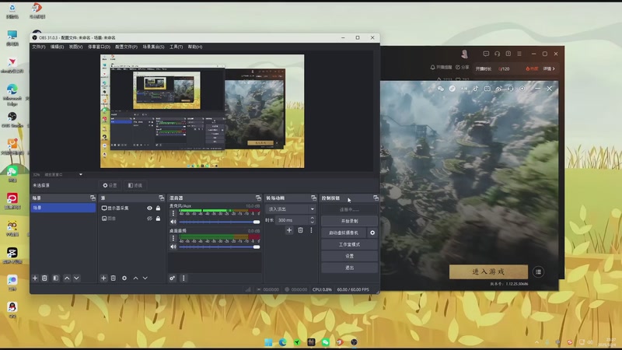Increase the transition duration with up arrow
The width and height of the screenshot is (622, 350).
313,218
